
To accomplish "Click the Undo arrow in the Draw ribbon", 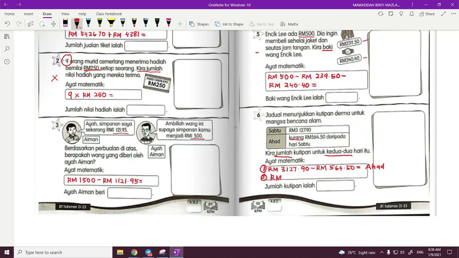I will 7,24.
